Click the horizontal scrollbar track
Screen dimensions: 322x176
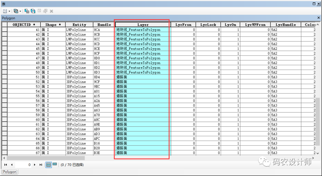[179, 158]
